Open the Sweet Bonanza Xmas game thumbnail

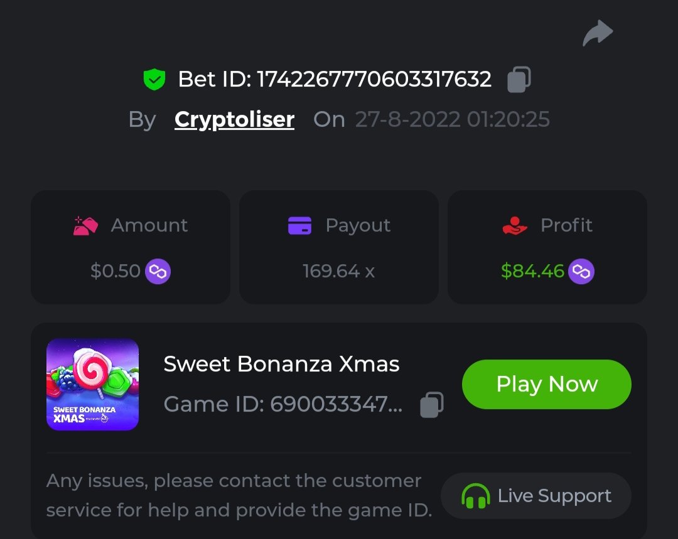point(92,385)
